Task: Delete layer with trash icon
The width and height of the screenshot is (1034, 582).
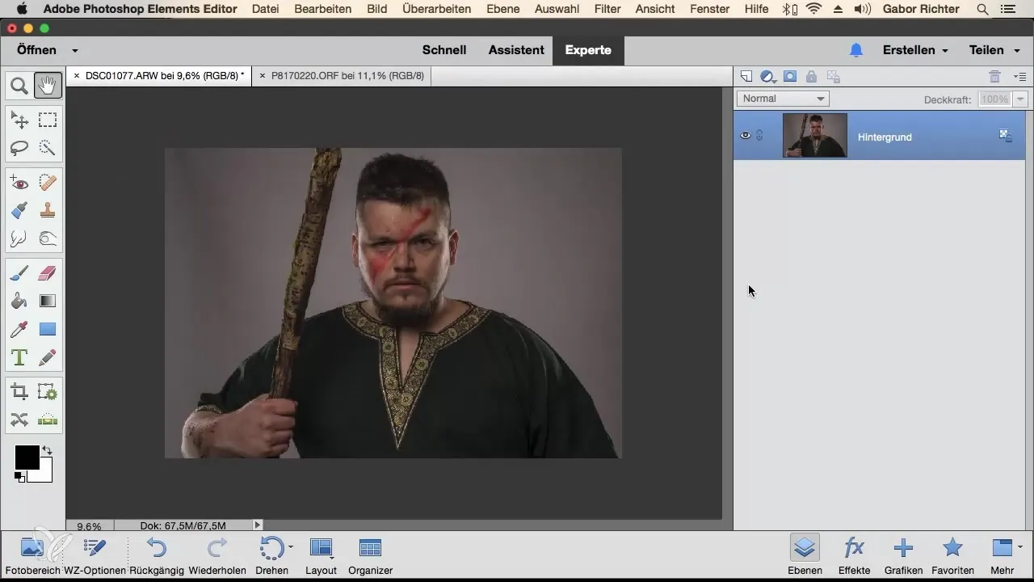Action: [x=995, y=77]
